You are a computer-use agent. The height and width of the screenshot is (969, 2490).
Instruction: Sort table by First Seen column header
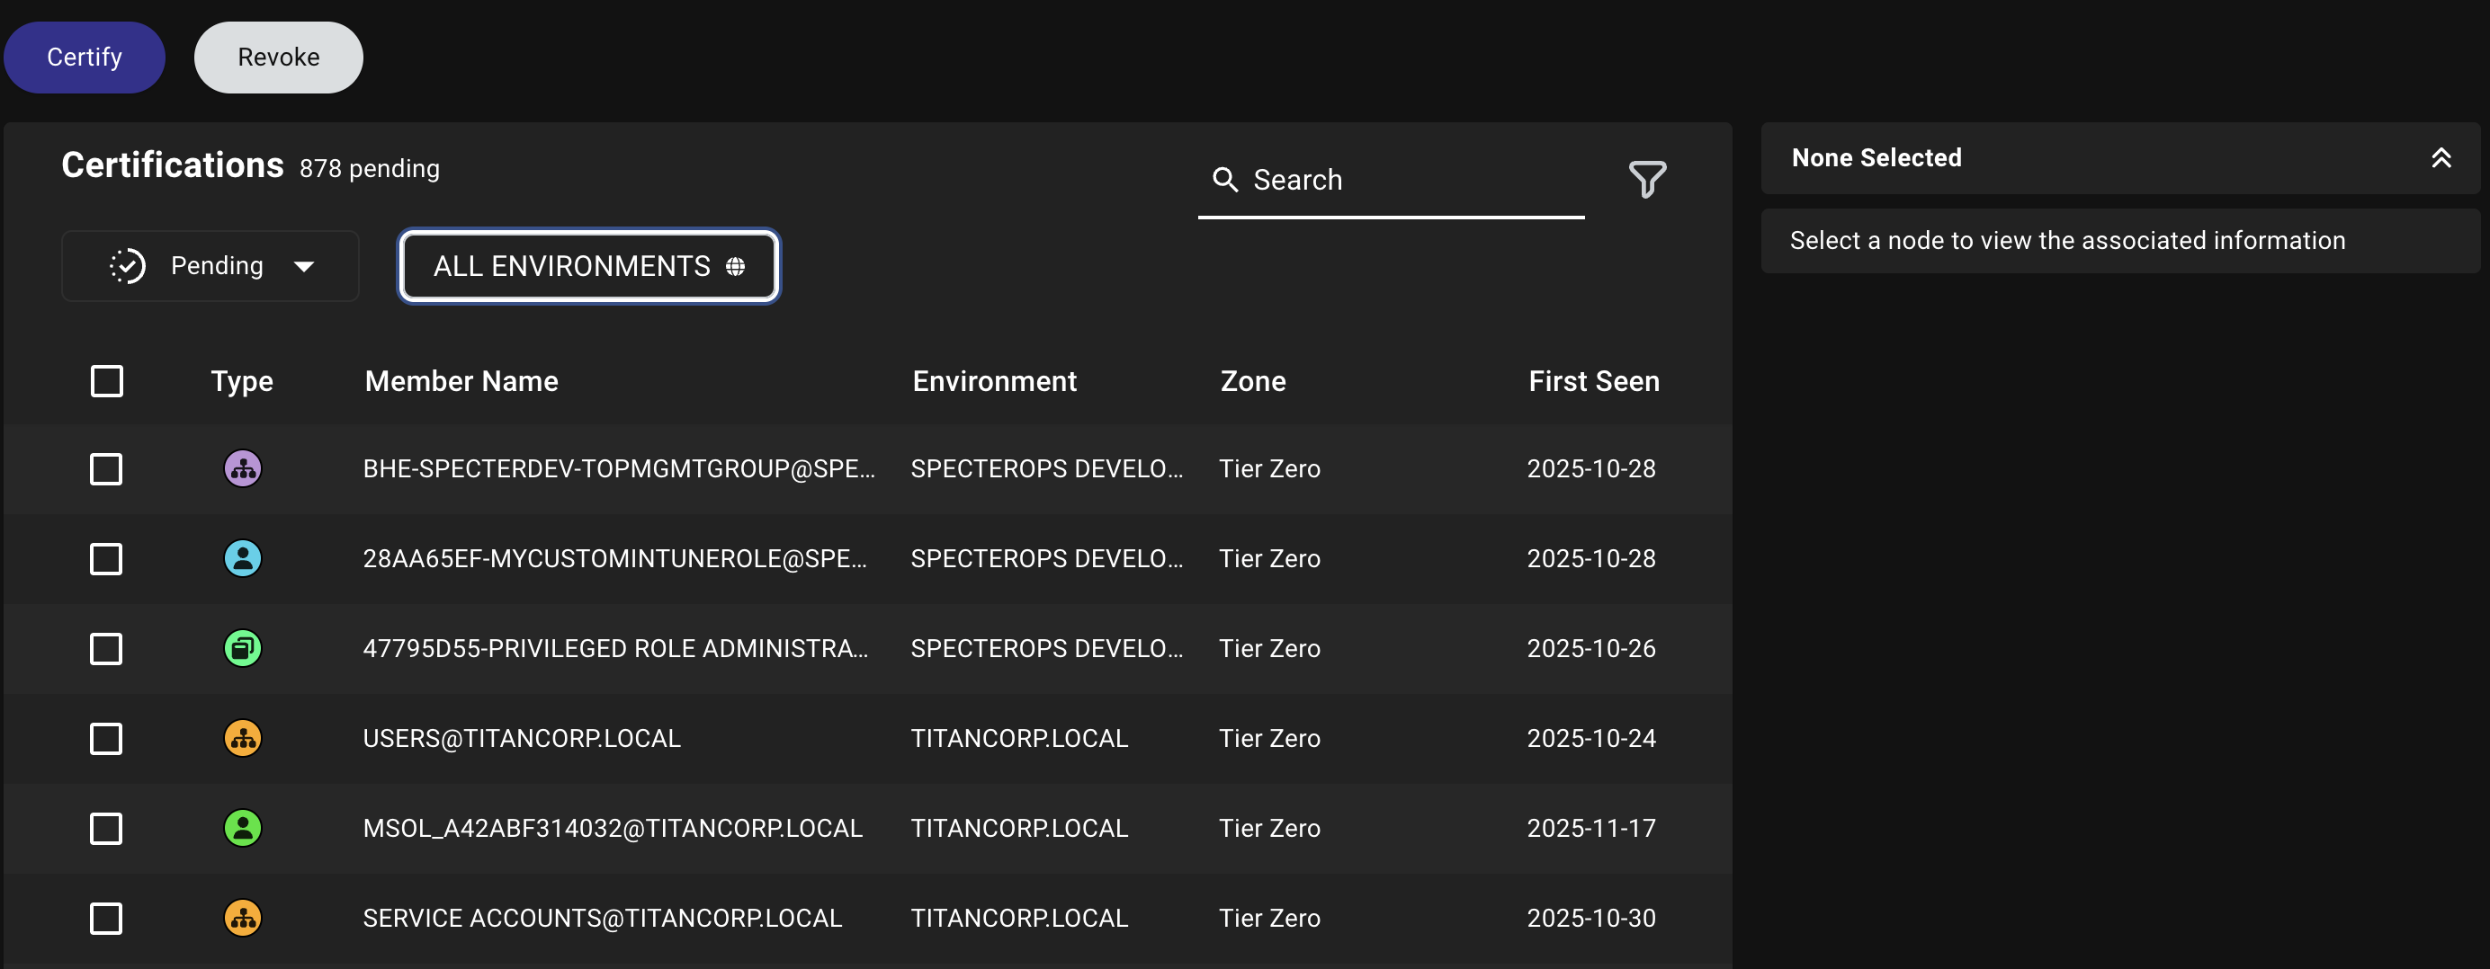pyautogui.click(x=1593, y=380)
